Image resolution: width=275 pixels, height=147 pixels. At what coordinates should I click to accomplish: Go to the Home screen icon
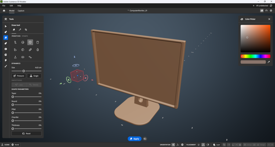(x=4, y=11)
